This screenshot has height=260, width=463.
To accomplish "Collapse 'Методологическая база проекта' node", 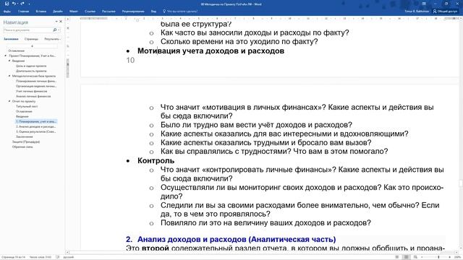I will (x=9, y=76).
